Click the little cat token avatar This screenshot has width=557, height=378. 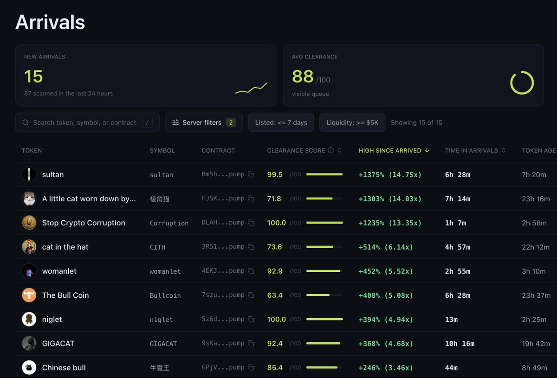pos(29,199)
